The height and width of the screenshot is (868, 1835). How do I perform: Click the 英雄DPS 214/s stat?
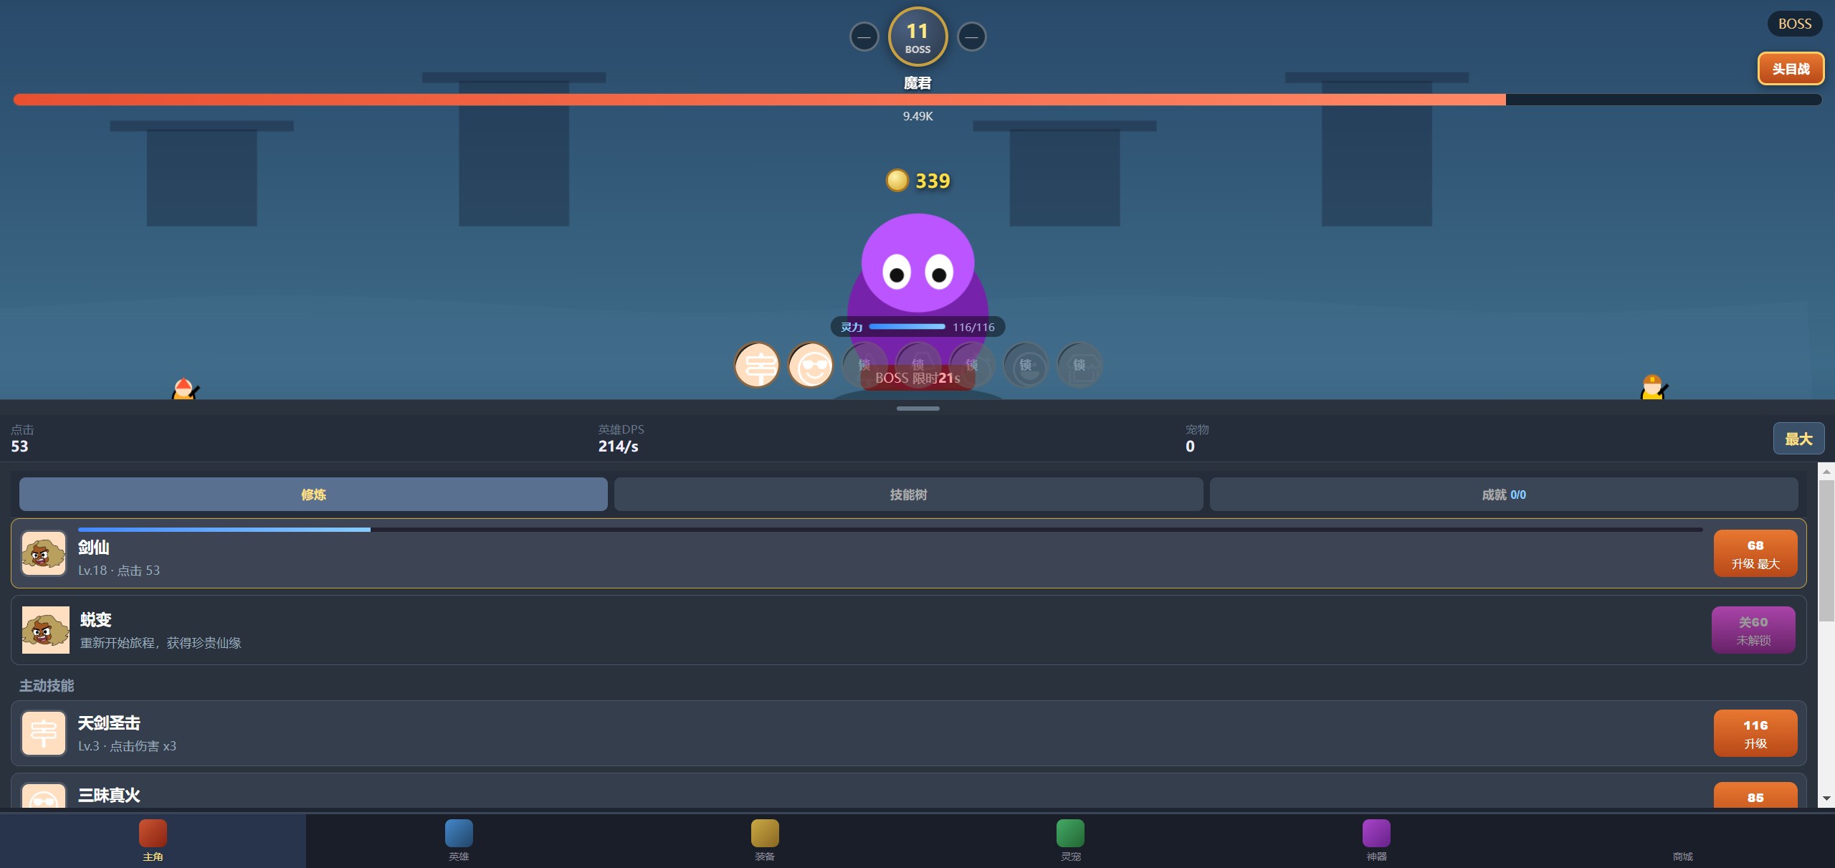[x=621, y=439]
